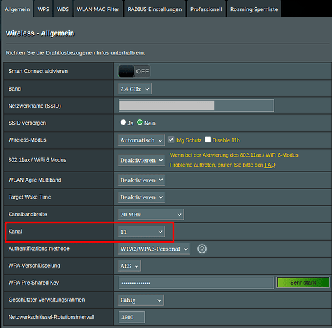Viewport: 332px width, 328px height.
Task: Open the WLAN-MAC-Filter tab
Action: pyautogui.click(x=98, y=9)
